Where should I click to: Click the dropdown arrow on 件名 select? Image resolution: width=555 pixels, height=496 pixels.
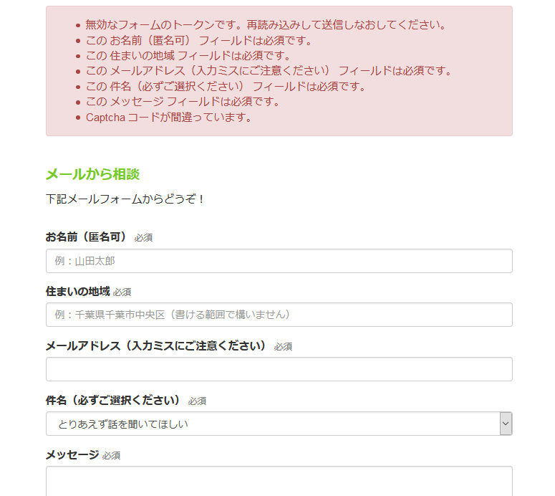tap(506, 424)
